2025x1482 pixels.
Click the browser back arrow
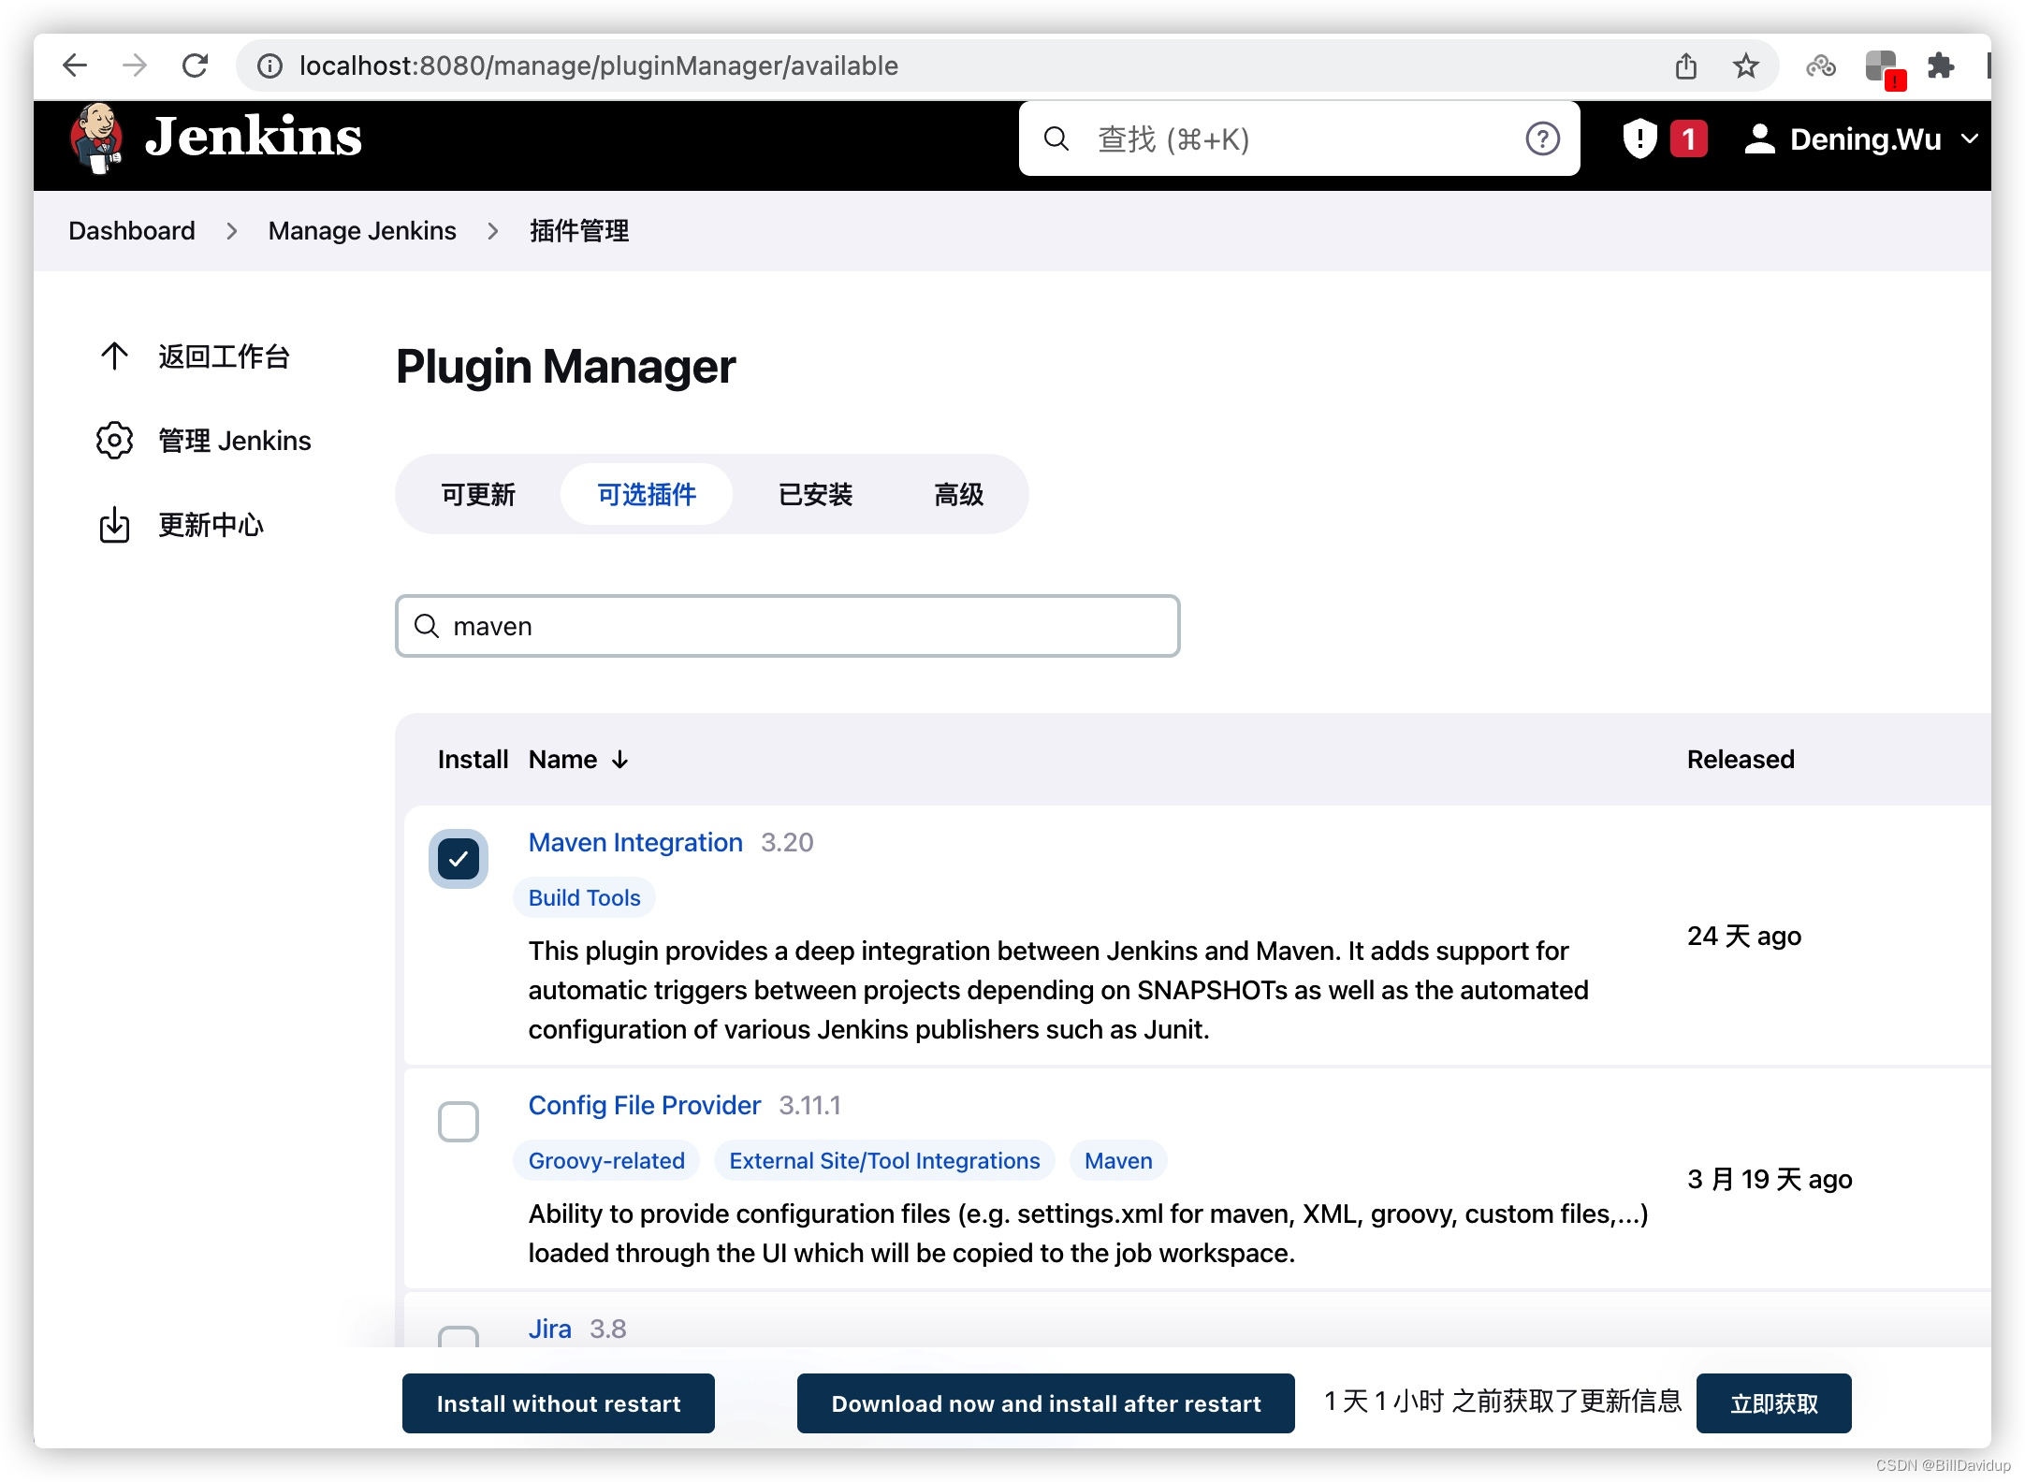coord(74,65)
